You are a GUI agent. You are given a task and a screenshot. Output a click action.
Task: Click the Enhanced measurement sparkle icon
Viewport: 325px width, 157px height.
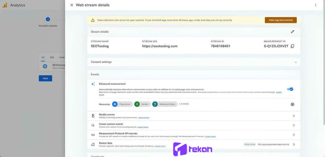pyautogui.click(x=93, y=84)
